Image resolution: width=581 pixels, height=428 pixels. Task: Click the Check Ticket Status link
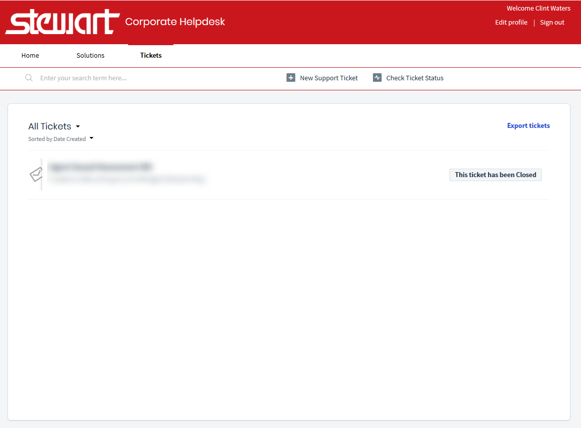pos(415,78)
